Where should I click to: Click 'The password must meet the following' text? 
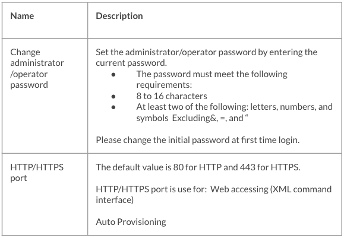tap(212, 74)
